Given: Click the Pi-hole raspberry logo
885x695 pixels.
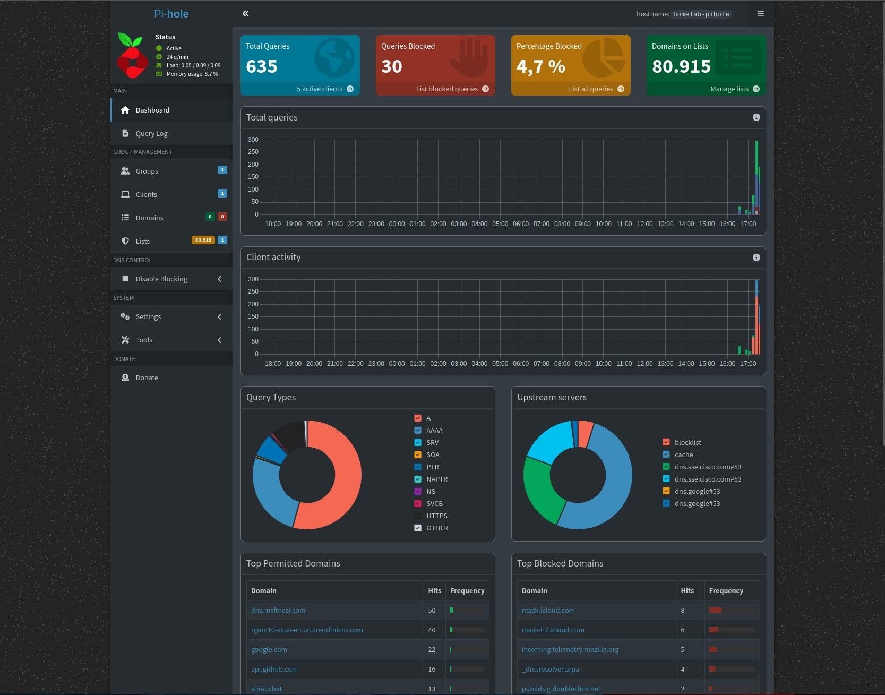Looking at the screenshot, I should tap(132, 55).
